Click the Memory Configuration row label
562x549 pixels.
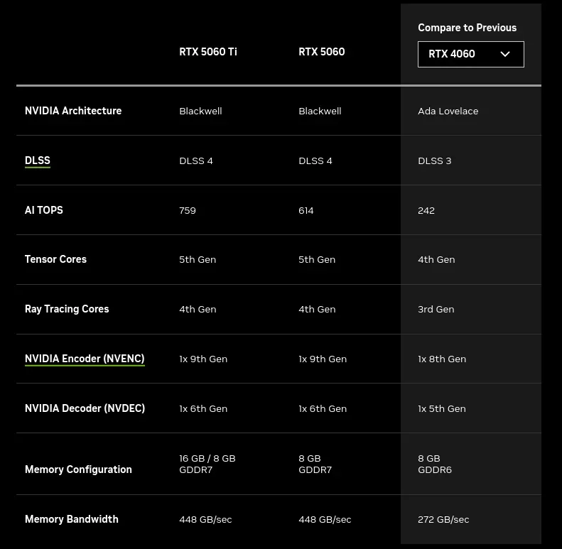click(78, 469)
